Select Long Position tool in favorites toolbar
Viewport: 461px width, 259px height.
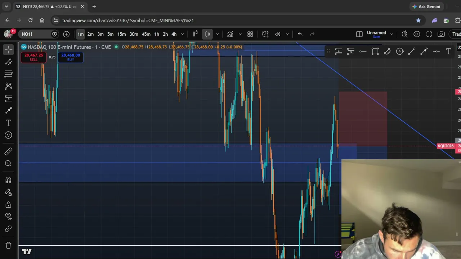[338, 52]
